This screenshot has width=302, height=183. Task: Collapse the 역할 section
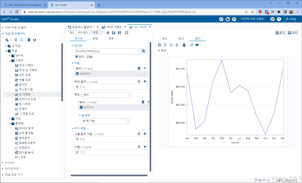[x=73, y=63]
